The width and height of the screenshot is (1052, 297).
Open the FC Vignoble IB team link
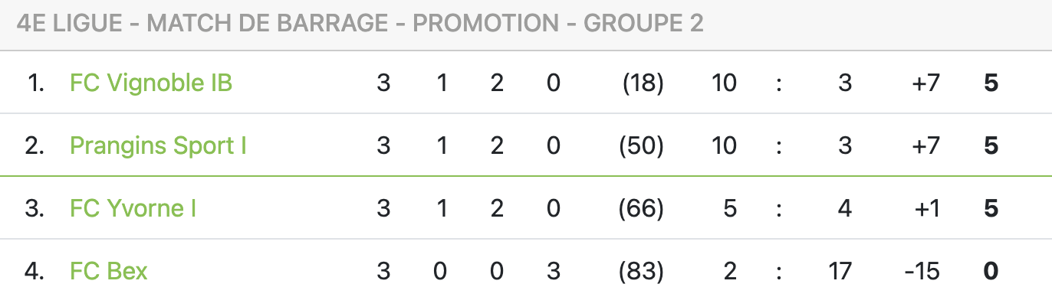[151, 83]
